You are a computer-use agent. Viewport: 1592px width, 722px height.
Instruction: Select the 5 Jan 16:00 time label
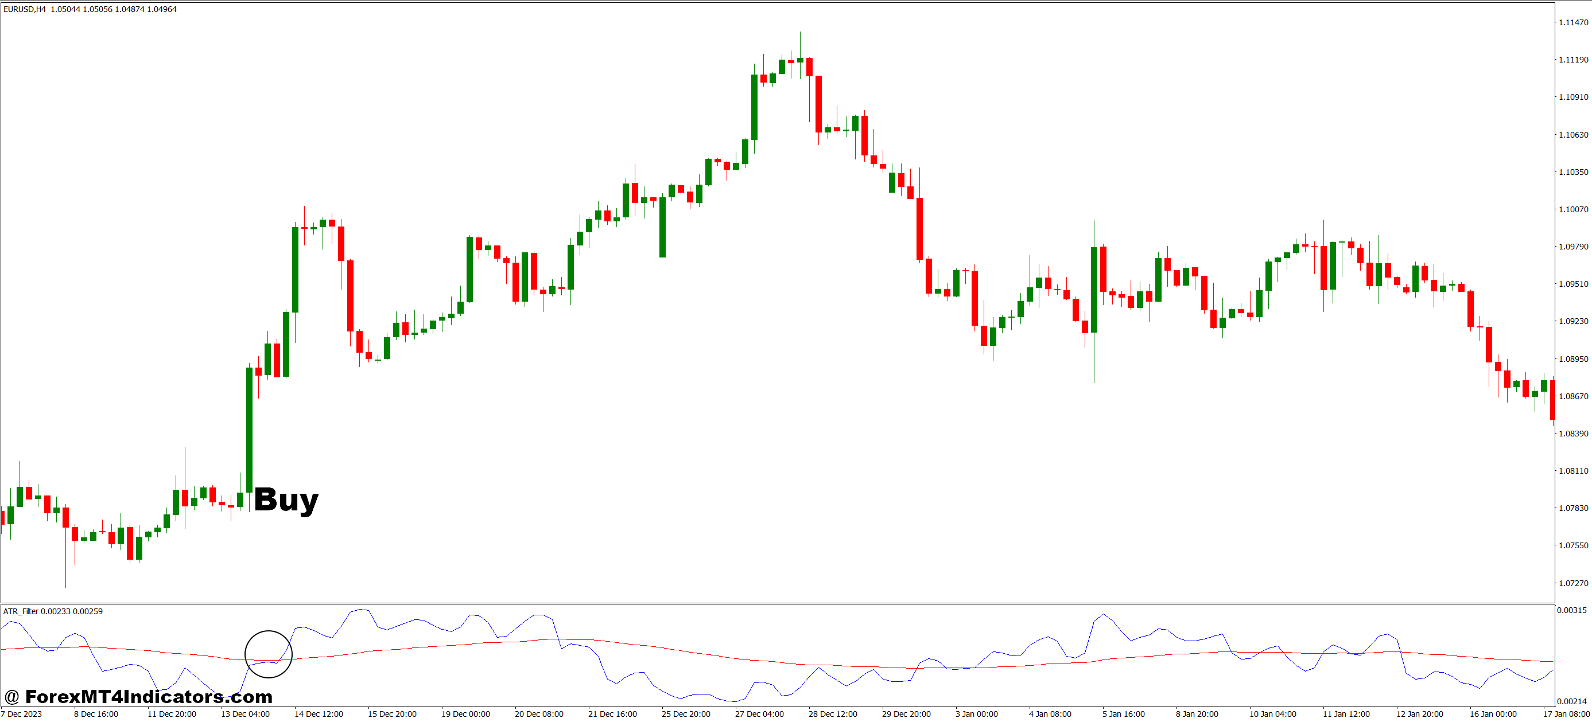point(1124,714)
